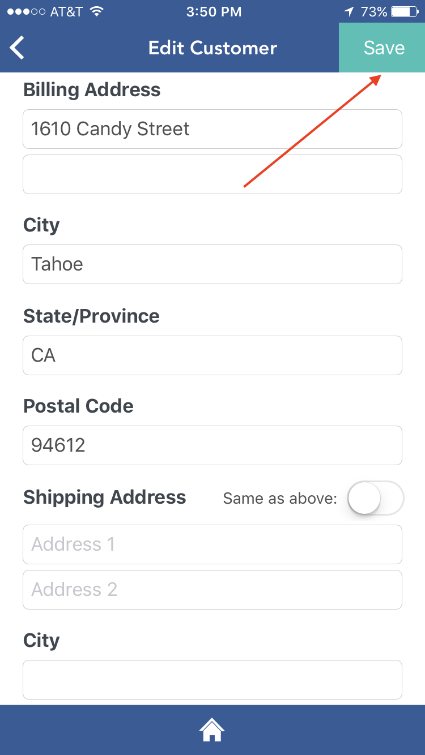Tap the shipping 'Address 1' field

coord(212,544)
